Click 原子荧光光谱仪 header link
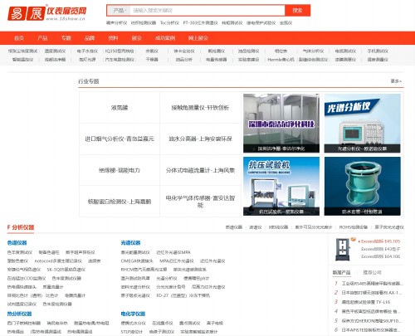The height and width of the screenshot is (336, 415). pos(389,227)
